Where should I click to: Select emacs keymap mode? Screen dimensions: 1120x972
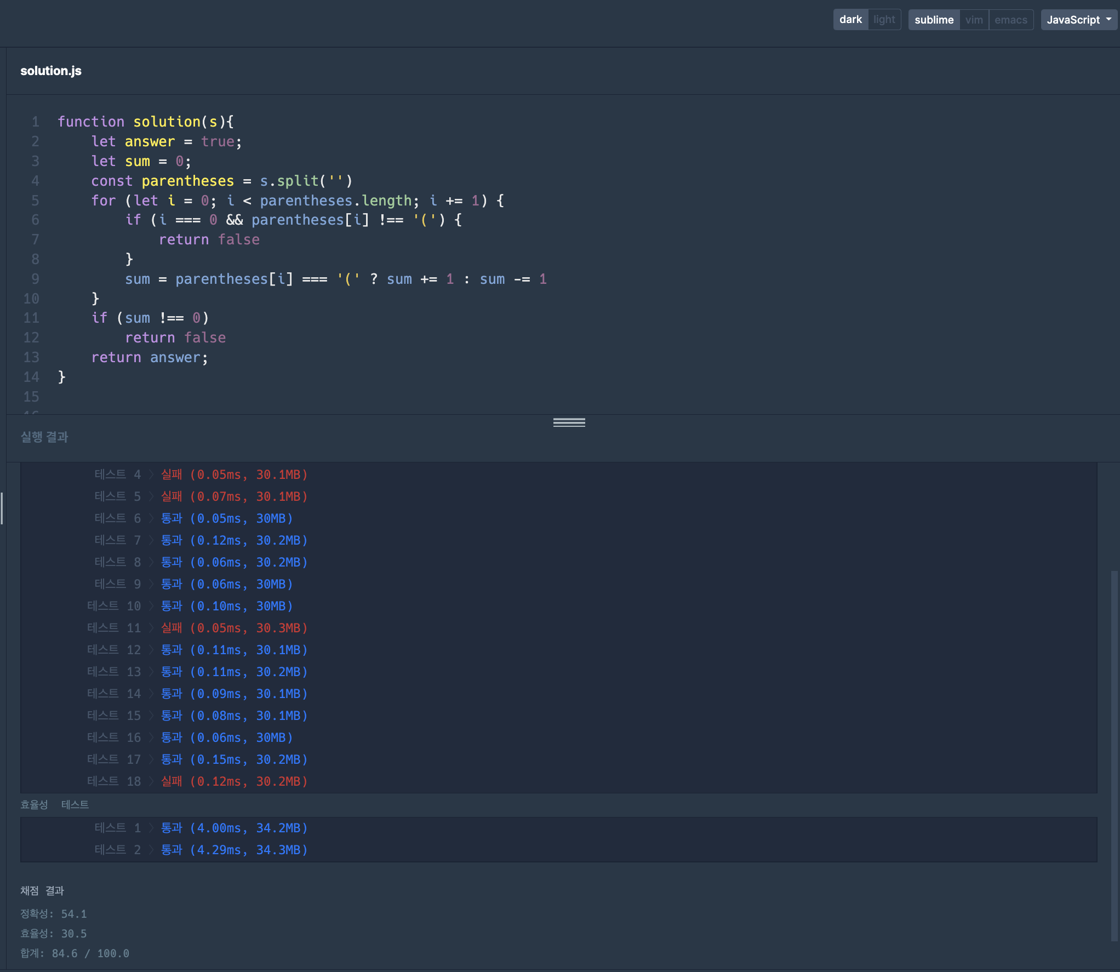point(1010,20)
